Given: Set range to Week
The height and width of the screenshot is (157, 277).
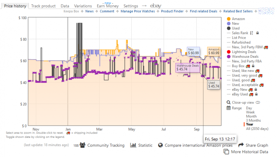Looking at the screenshot, I should click(250, 112).
